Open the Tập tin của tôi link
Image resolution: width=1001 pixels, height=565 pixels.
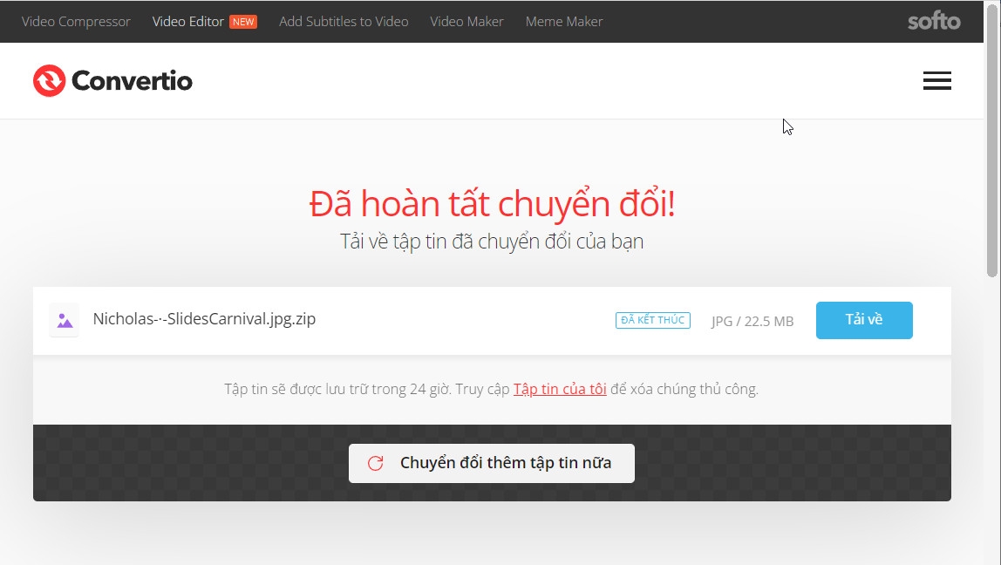(x=559, y=389)
